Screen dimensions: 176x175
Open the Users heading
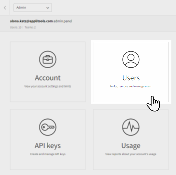[x=131, y=78]
